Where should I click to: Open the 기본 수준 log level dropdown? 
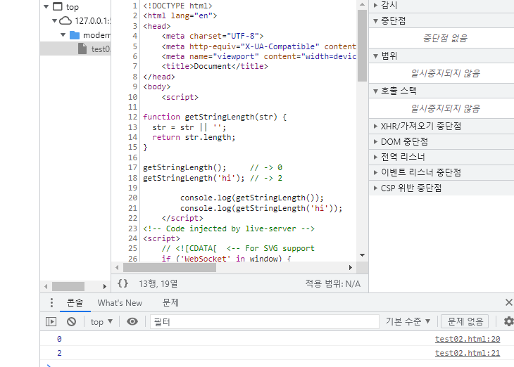coord(408,321)
